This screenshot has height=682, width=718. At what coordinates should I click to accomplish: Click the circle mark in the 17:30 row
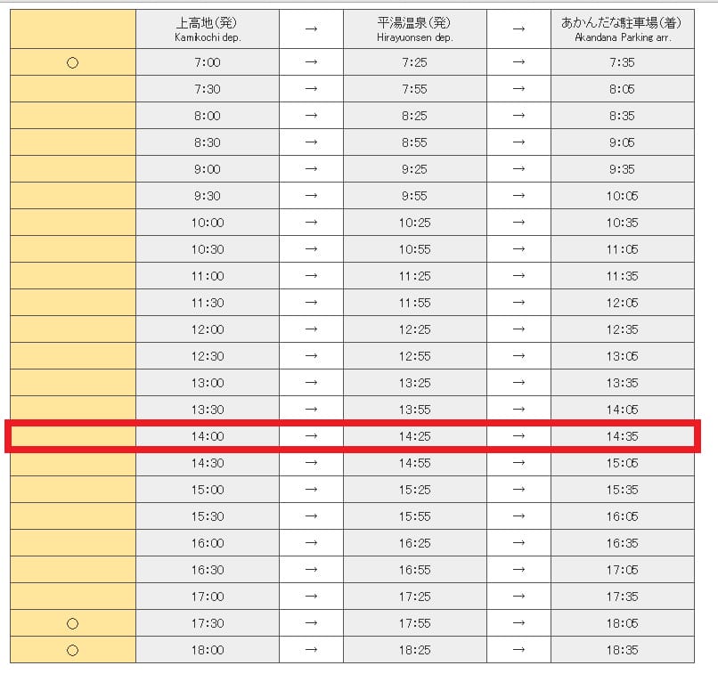72,623
